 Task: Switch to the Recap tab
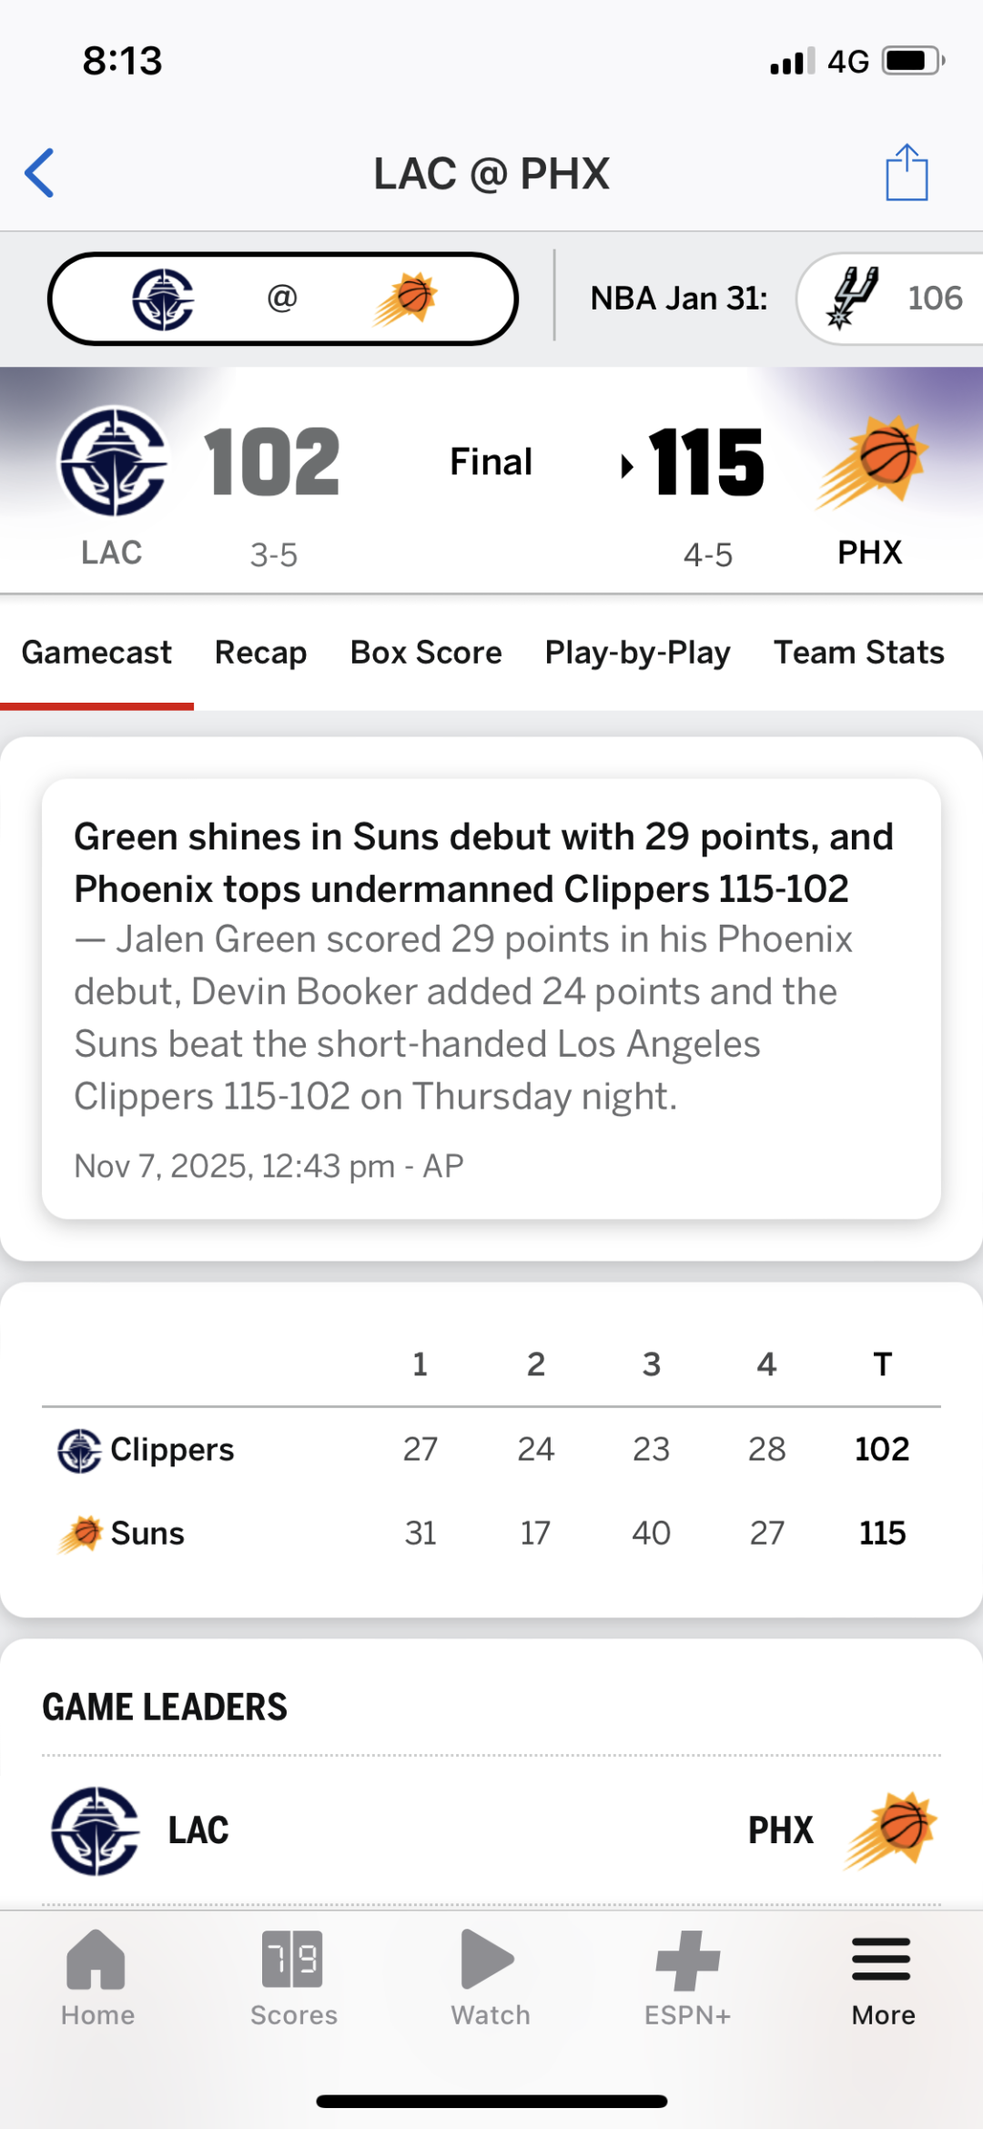(260, 653)
